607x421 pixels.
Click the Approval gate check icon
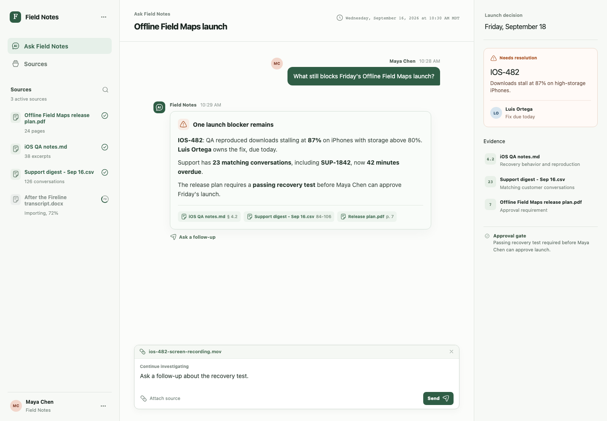tap(487, 236)
